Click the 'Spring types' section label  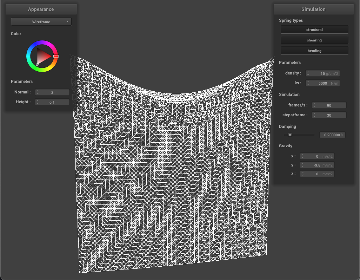(291, 20)
